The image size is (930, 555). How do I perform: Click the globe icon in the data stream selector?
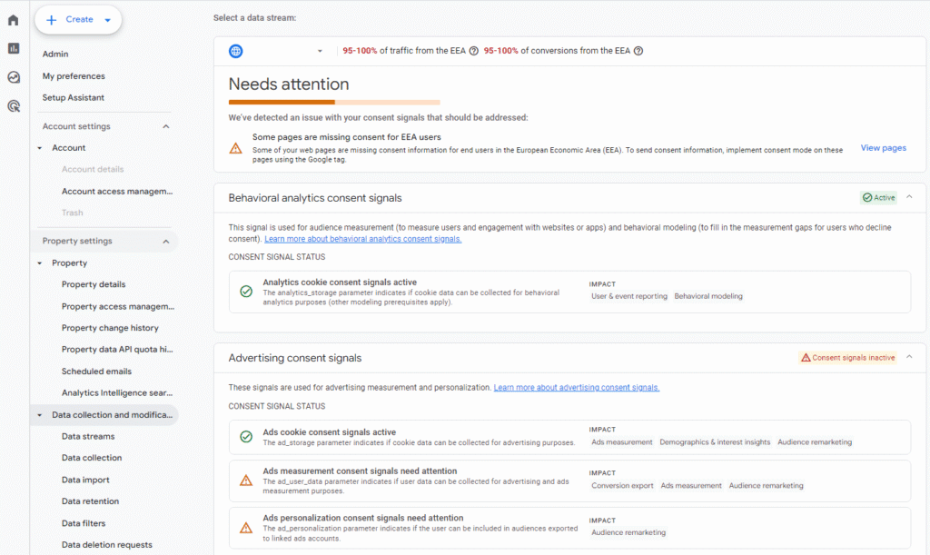(236, 51)
